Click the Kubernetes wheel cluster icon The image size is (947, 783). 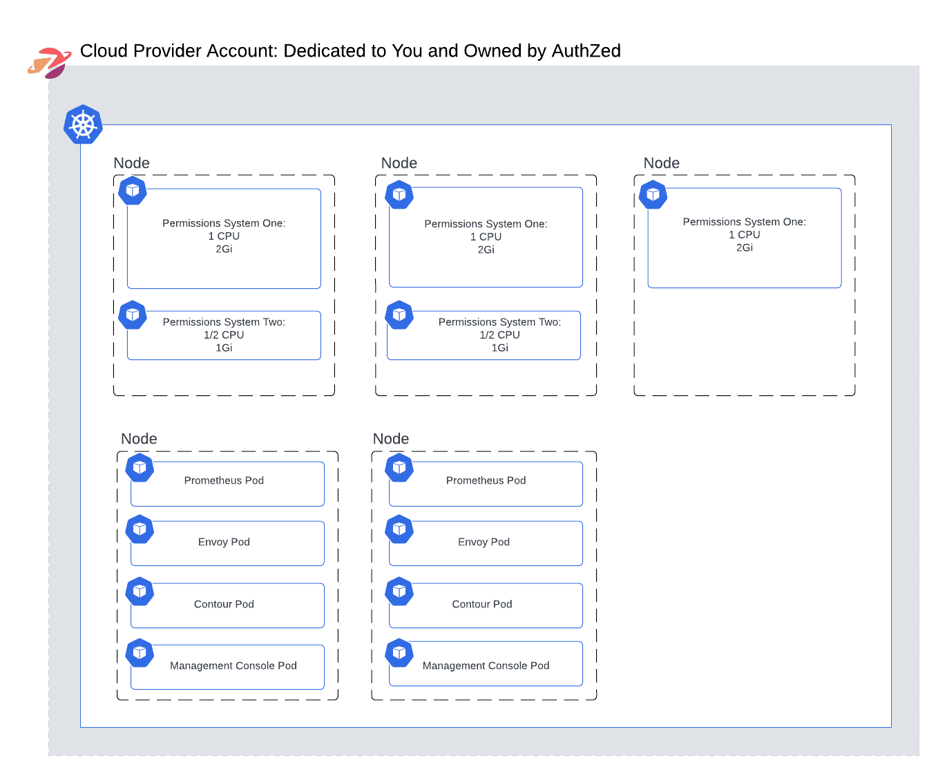(83, 125)
